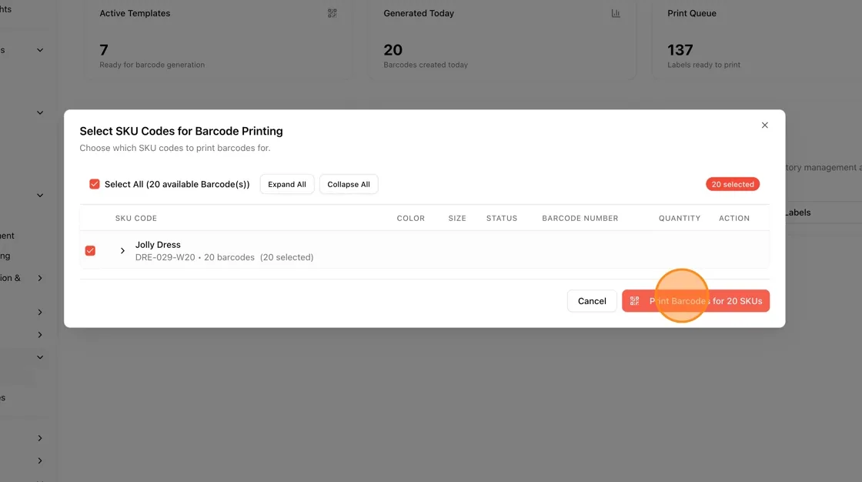This screenshot has height=482, width=862.
Task: Click the COLOR column header
Action: [x=411, y=219]
